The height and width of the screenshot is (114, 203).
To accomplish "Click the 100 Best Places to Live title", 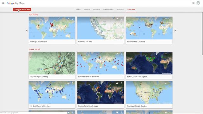I will [40, 106].
